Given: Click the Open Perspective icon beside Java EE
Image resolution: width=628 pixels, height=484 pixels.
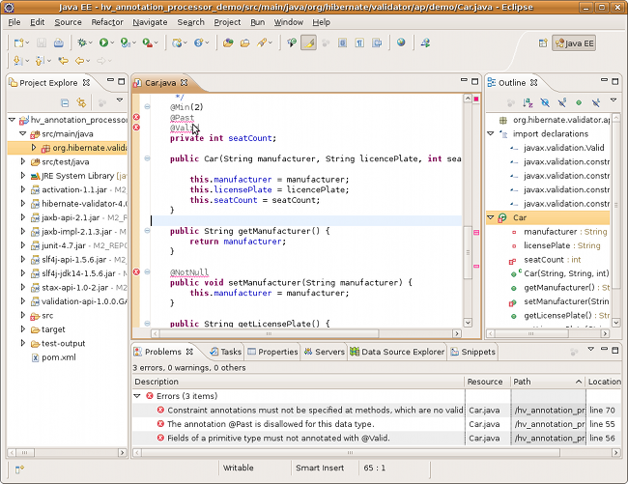Looking at the screenshot, I should [541, 43].
